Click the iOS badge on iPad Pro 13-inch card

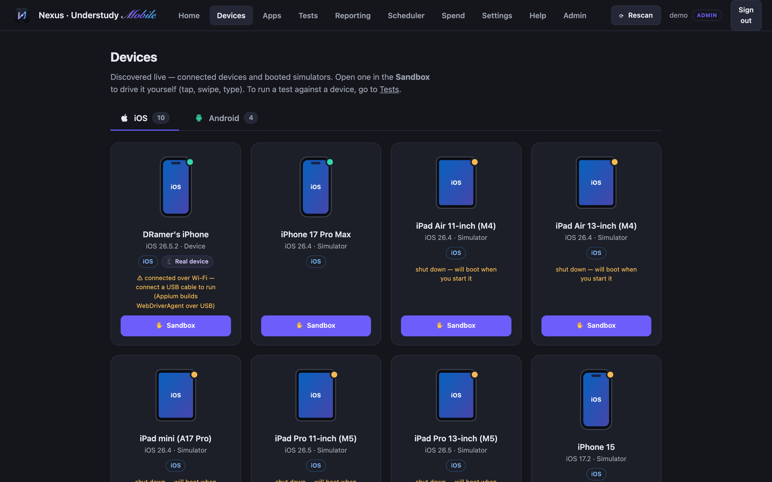click(456, 465)
